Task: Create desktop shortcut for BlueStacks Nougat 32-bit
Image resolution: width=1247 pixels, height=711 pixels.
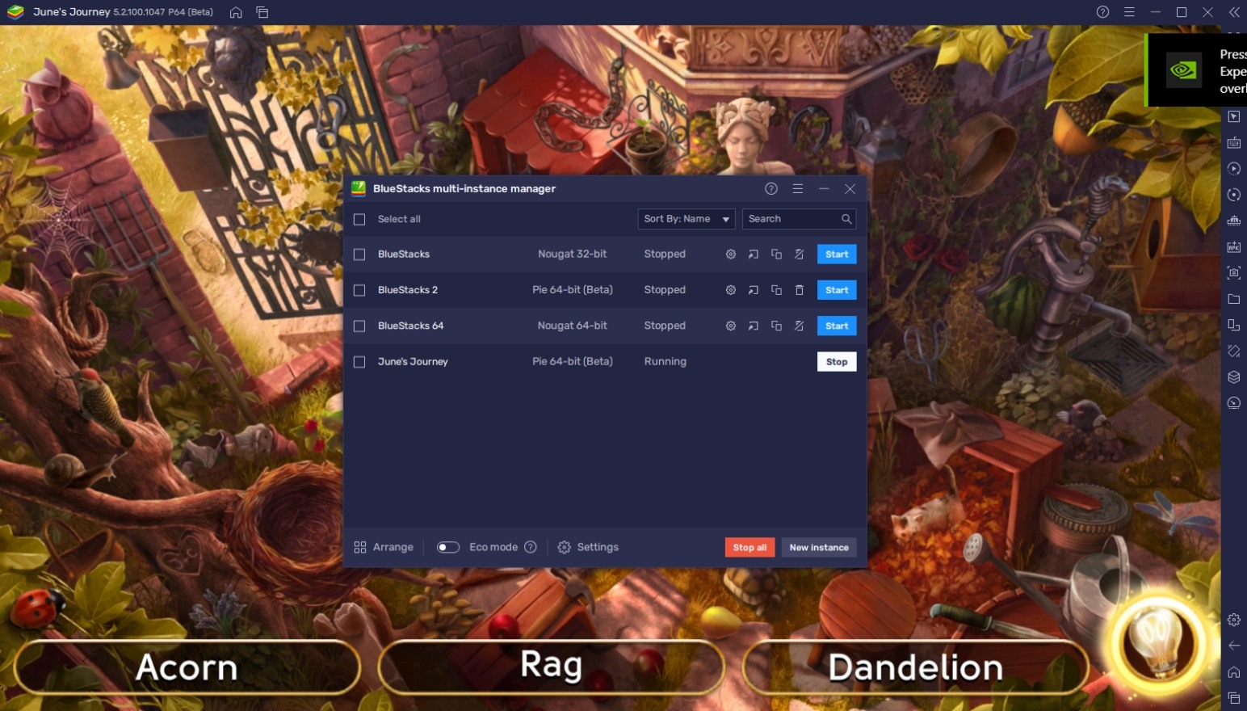Action: pyautogui.click(x=753, y=255)
